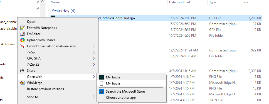Click the WinMerge icon
This screenshot has height=104, width=269.
click(23, 83)
